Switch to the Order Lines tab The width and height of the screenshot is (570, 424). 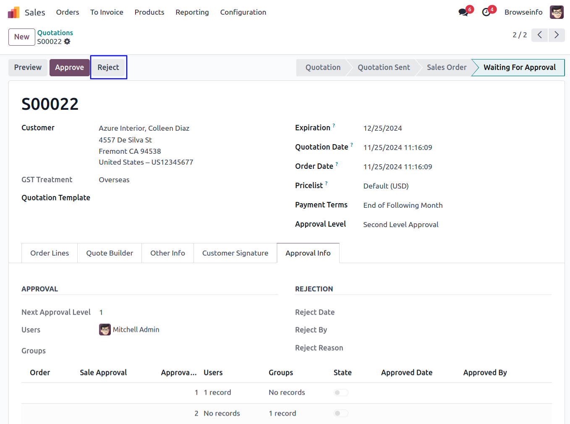[50, 253]
